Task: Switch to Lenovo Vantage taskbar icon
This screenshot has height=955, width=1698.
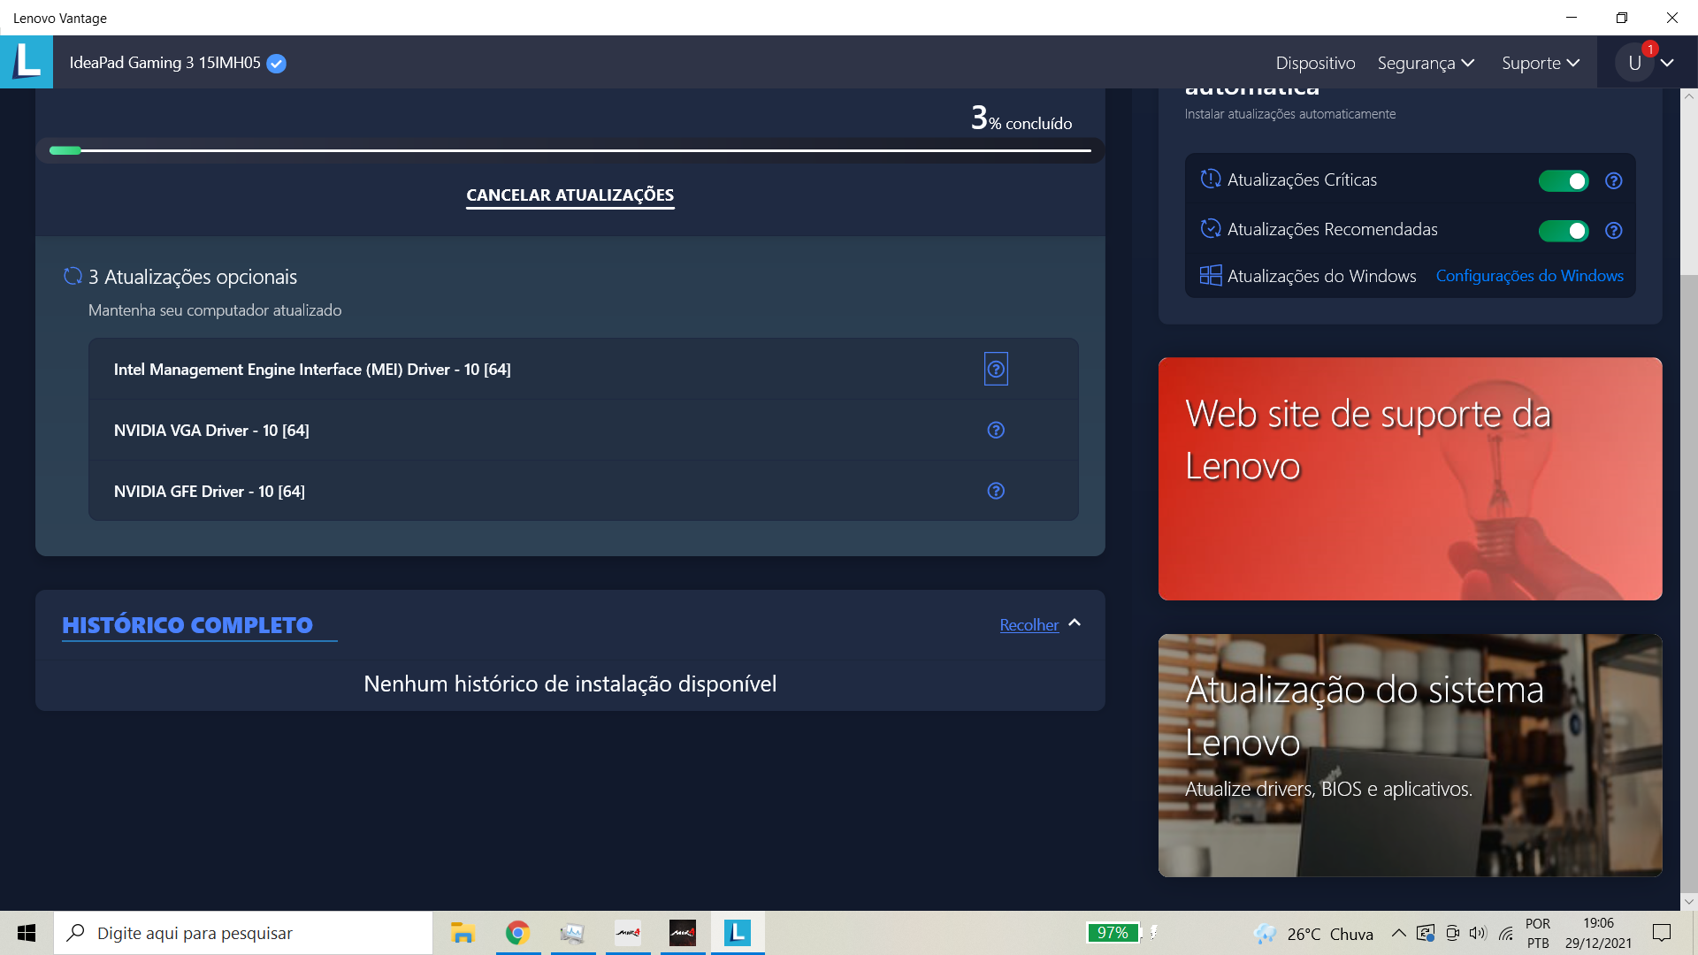Action: coord(738,933)
